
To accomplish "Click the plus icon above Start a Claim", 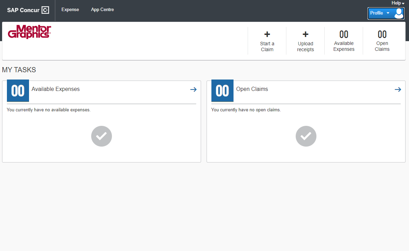I will pyautogui.click(x=267, y=34).
